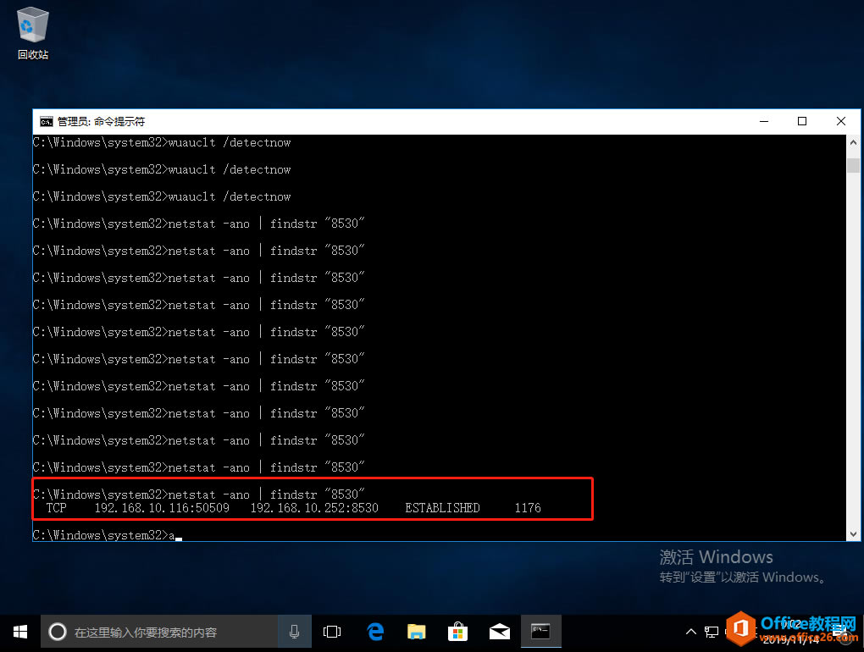Open the Recycle Bin desktop icon
The height and width of the screenshot is (652, 864).
(x=33, y=33)
